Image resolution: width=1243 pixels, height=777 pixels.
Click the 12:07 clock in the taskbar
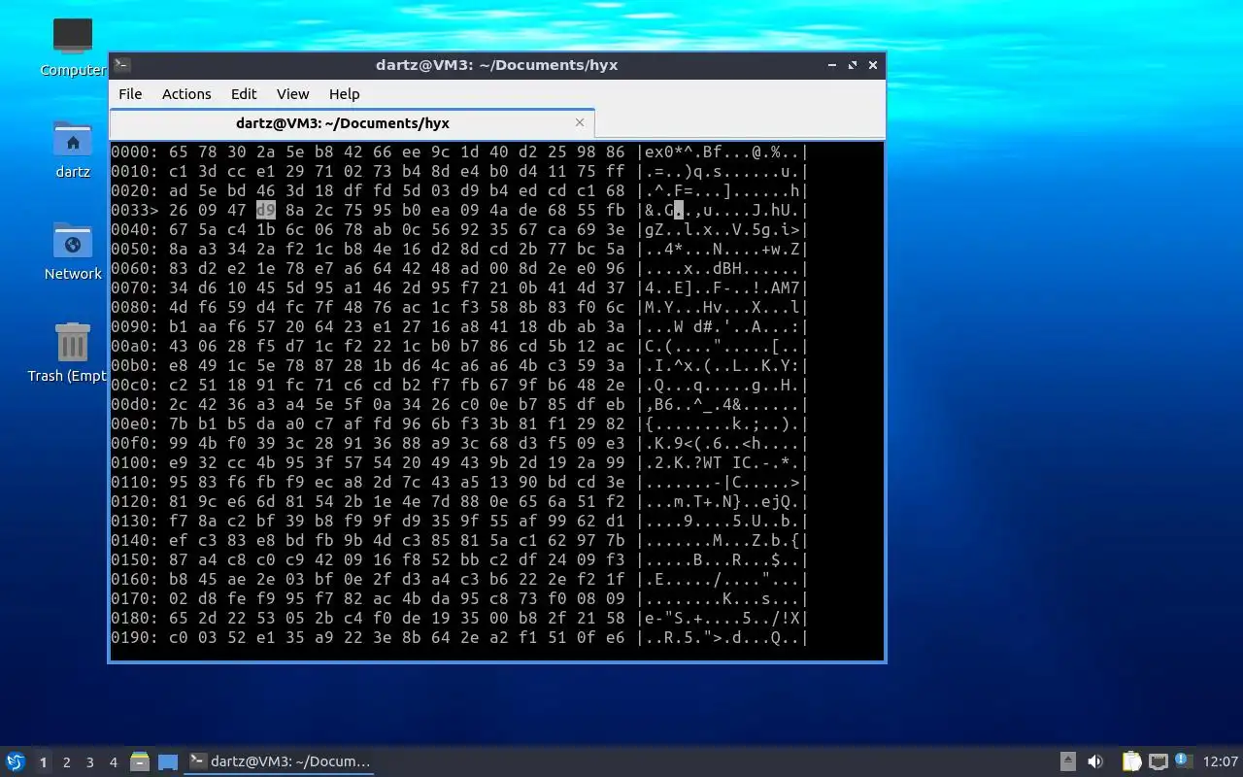(x=1220, y=761)
